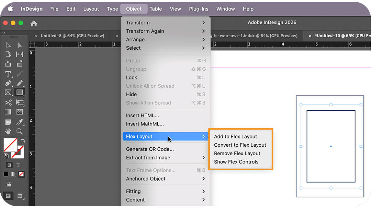
Task: Select the Zoom tool
Action: (x=20, y=131)
